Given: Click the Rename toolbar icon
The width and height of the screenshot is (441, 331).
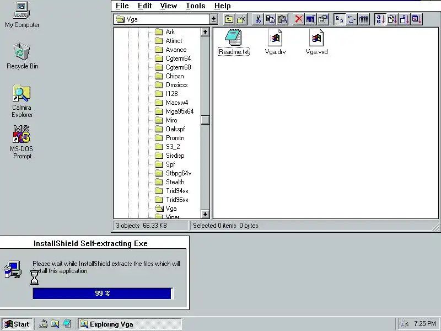Looking at the screenshot, I should 310,19.
